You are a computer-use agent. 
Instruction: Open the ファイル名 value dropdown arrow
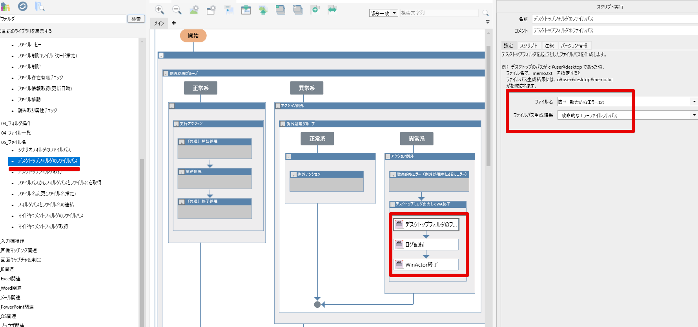point(694,102)
